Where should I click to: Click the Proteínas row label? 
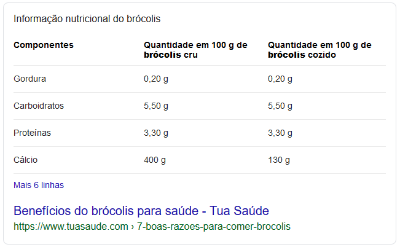point(33,133)
